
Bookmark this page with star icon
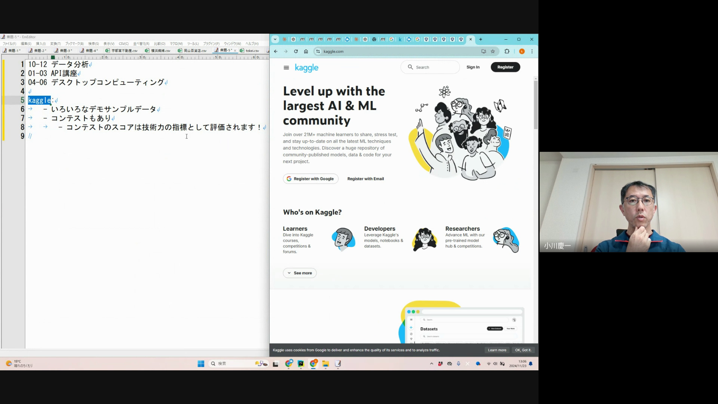(493, 51)
